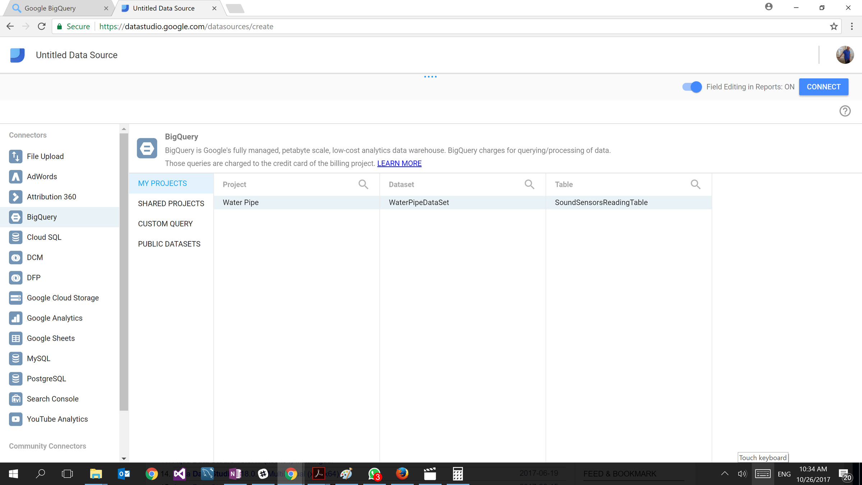Search within the Table column

[x=695, y=184]
